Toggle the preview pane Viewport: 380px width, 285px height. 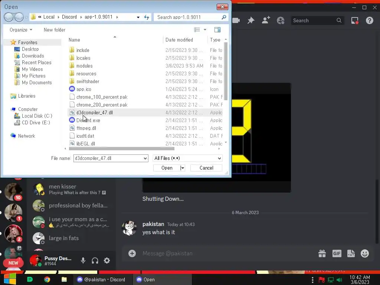(217, 30)
